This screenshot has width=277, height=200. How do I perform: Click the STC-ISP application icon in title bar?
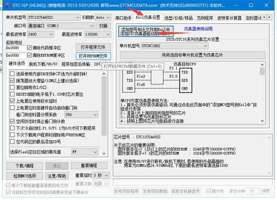[x=8, y=5]
